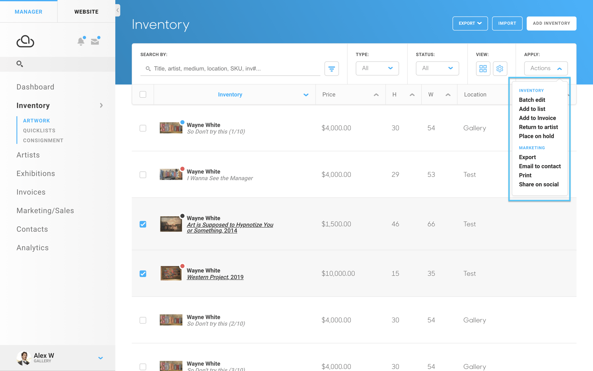Choose Batch edit from the Actions menu
The image size is (593, 371).
pyautogui.click(x=532, y=100)
